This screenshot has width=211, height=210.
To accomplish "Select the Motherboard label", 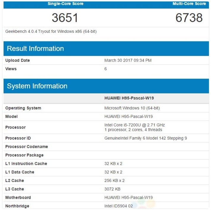I will pyautogui.click(x=18, y=198).
